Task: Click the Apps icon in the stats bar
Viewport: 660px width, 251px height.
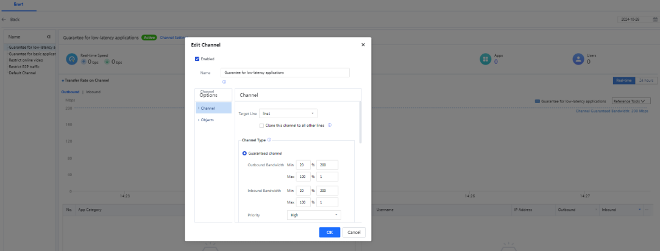Action: pos(485,59)
